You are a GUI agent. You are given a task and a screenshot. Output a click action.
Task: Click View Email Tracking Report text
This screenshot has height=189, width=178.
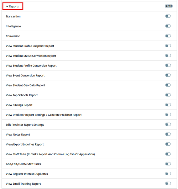coord(23,184)
